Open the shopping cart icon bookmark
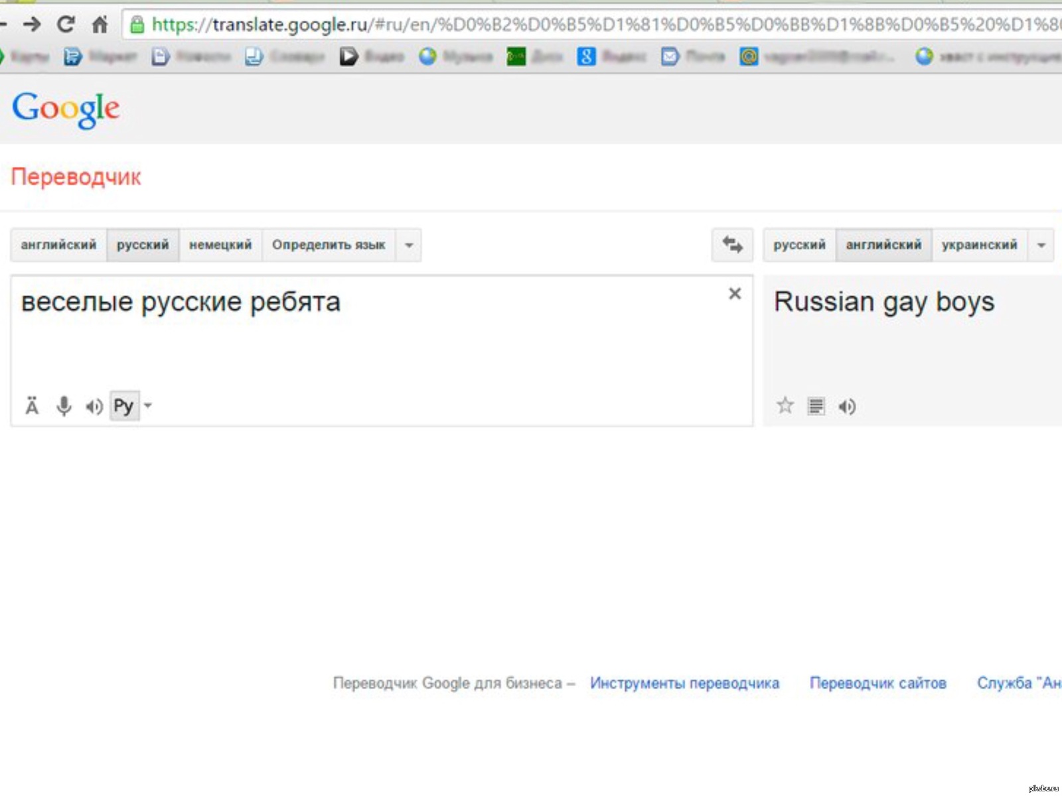Image resolution: width=1062 pixels, height=796 pixels. click(72, 57)
